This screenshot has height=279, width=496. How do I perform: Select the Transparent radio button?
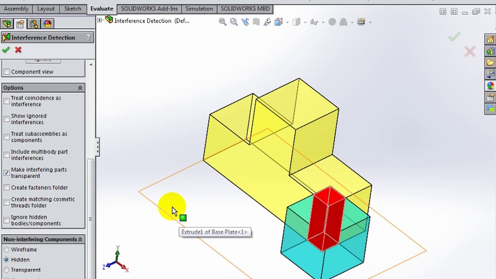(7, 270)
